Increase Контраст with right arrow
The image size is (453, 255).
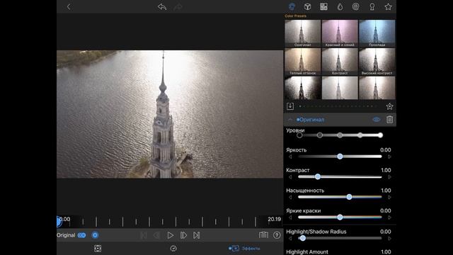tap(389, 177)
